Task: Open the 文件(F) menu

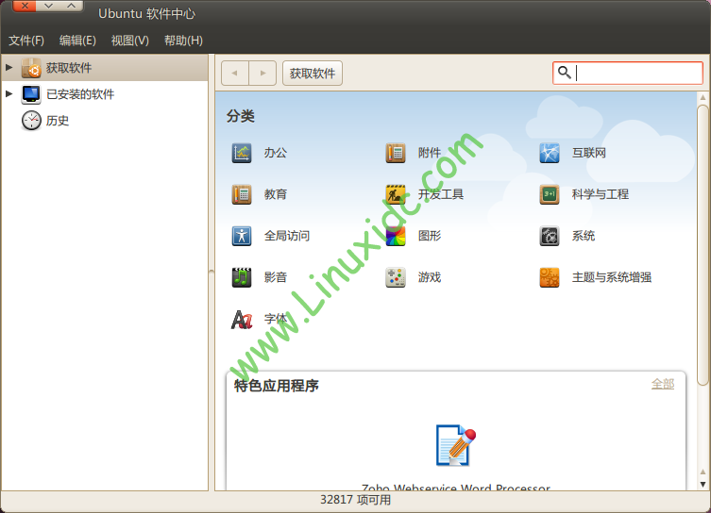Action: click(x=26, y=41)
